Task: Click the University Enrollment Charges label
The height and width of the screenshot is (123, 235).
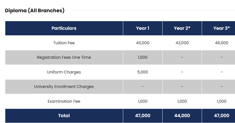Action: [64, 87]
